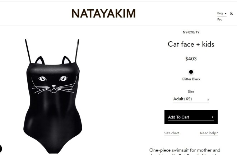Click the Size label above the dropdown

(191, 91)
